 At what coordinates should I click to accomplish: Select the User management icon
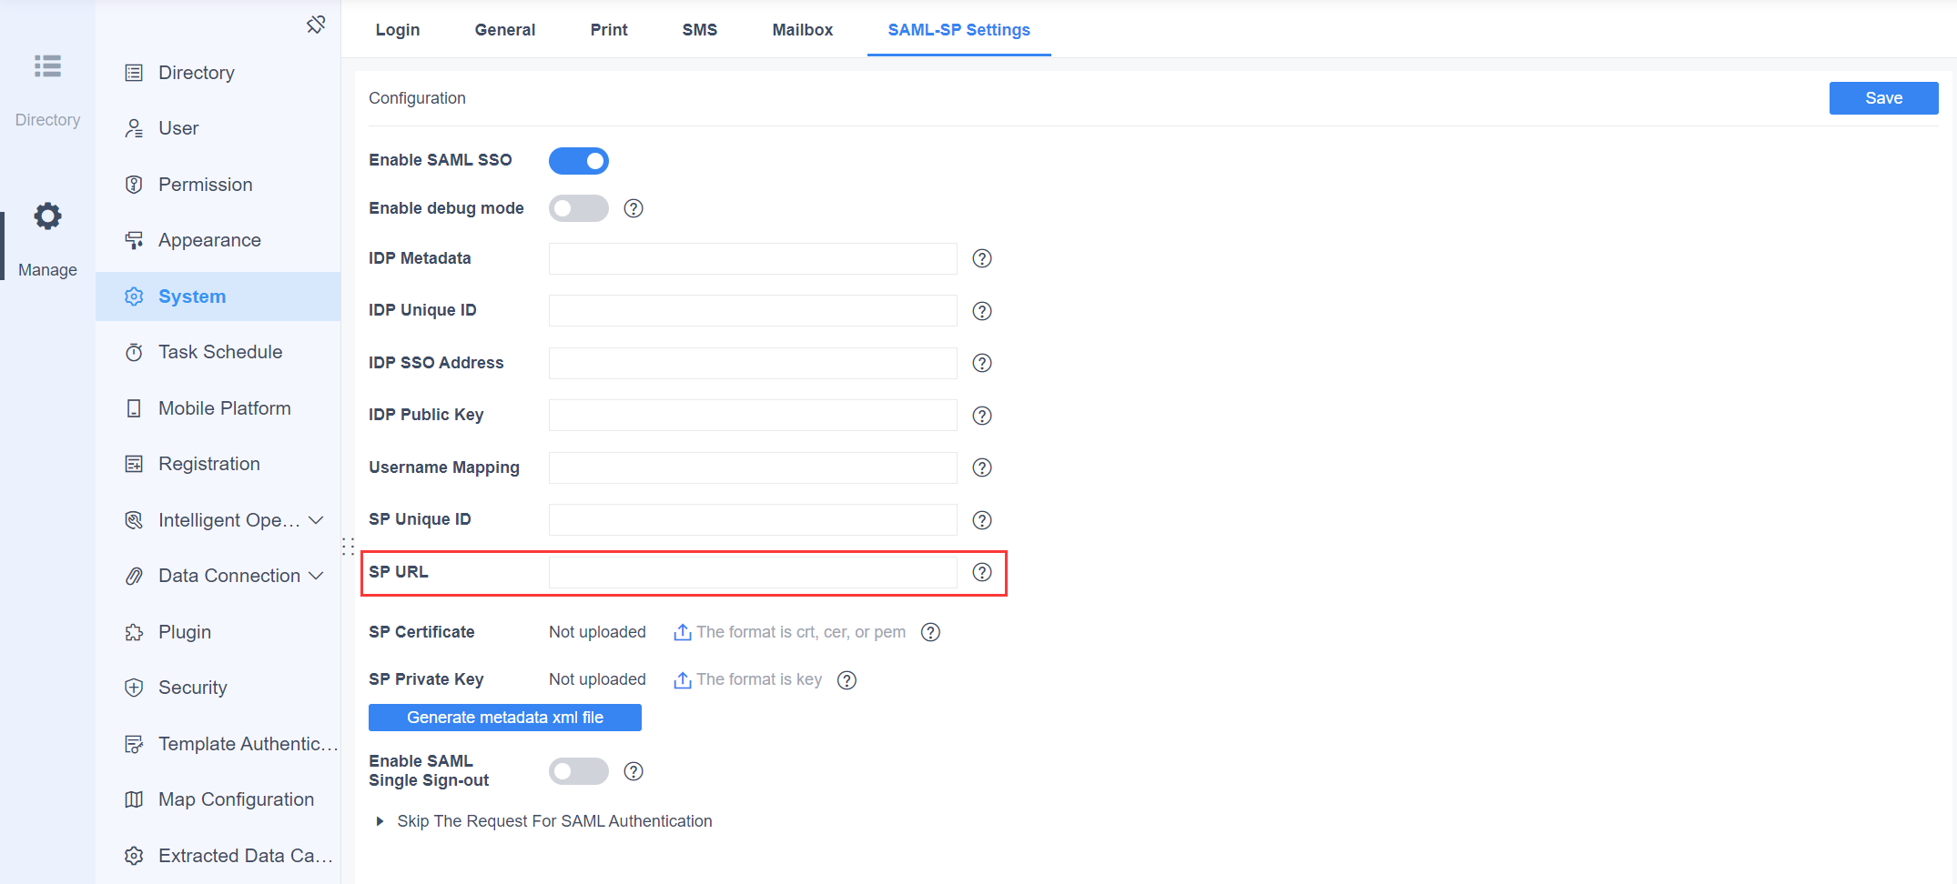click(135, 127)
